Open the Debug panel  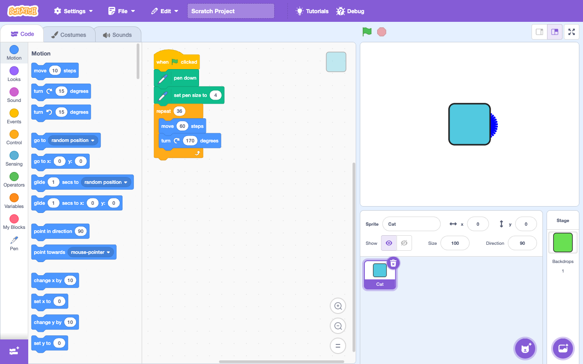[x=350, y=11]
